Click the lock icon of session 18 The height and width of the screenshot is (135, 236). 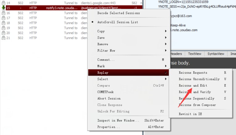(3, 23)
